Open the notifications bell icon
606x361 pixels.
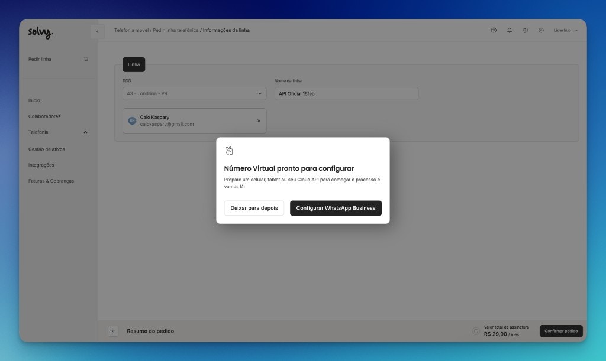(510, 30)
